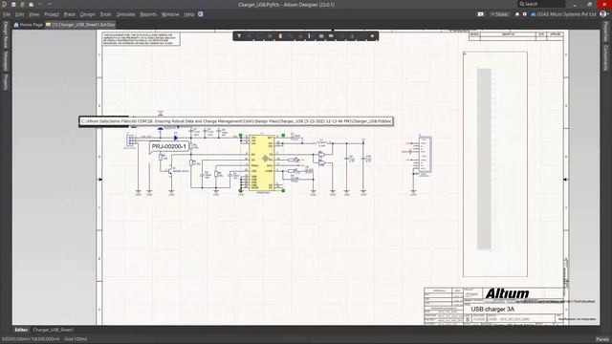
Task: Open the Design Reuse side panel tab
Action: [6, 34]
